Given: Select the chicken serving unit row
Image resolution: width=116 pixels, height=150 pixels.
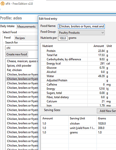Looking at the screenshot, I should point(79,123).
